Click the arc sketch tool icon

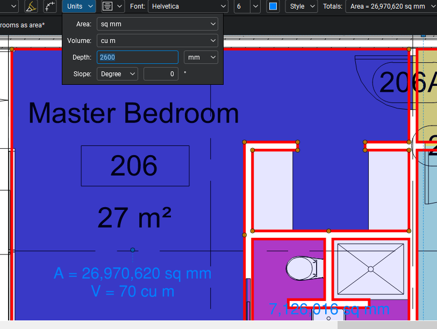pyautogui.click(x=50, y=6)
